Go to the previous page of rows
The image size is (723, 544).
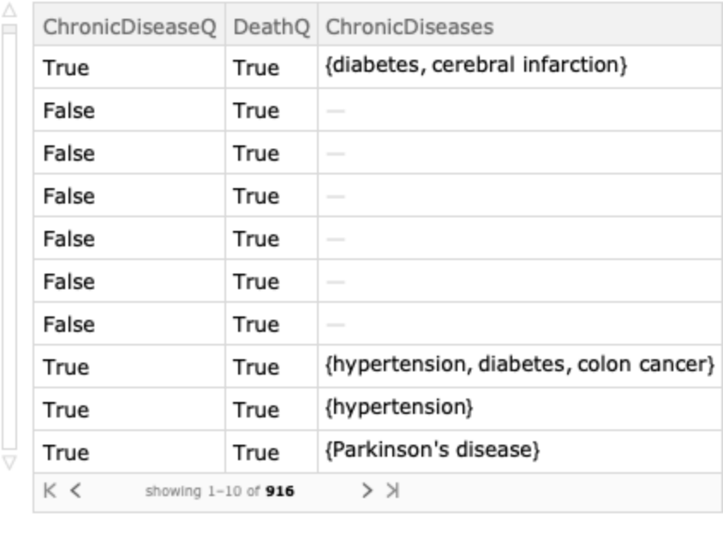75,491
